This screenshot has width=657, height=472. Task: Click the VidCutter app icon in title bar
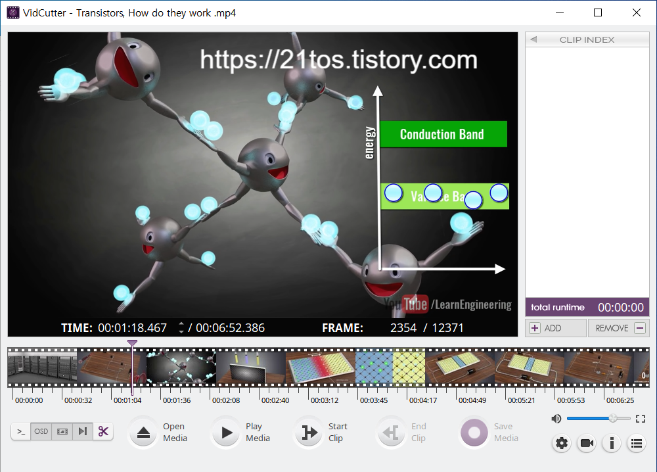[13, 12]
